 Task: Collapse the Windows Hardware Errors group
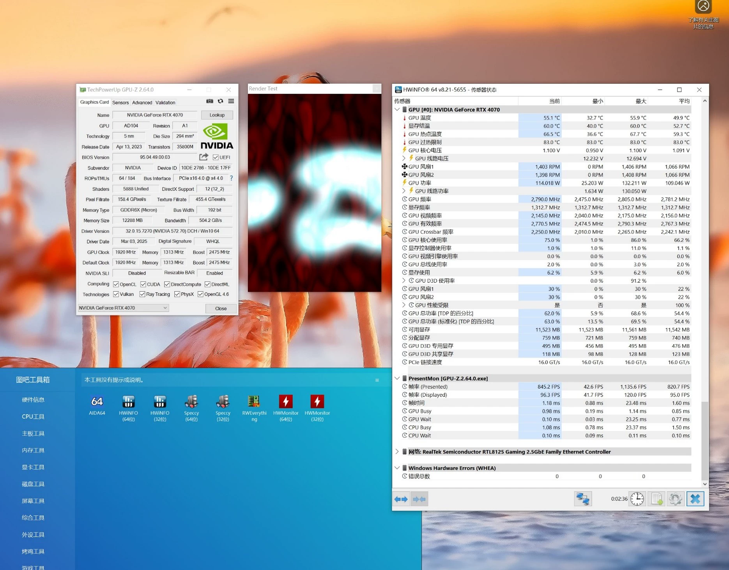pyautogui.click(x=397, y=468)
